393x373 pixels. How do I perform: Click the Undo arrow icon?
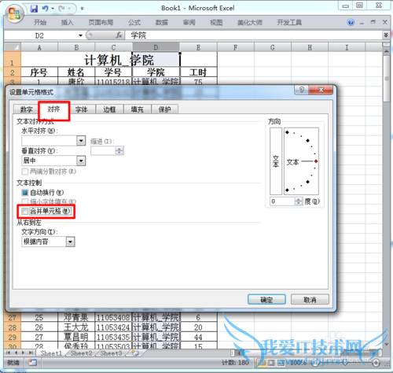pos(46,9)
